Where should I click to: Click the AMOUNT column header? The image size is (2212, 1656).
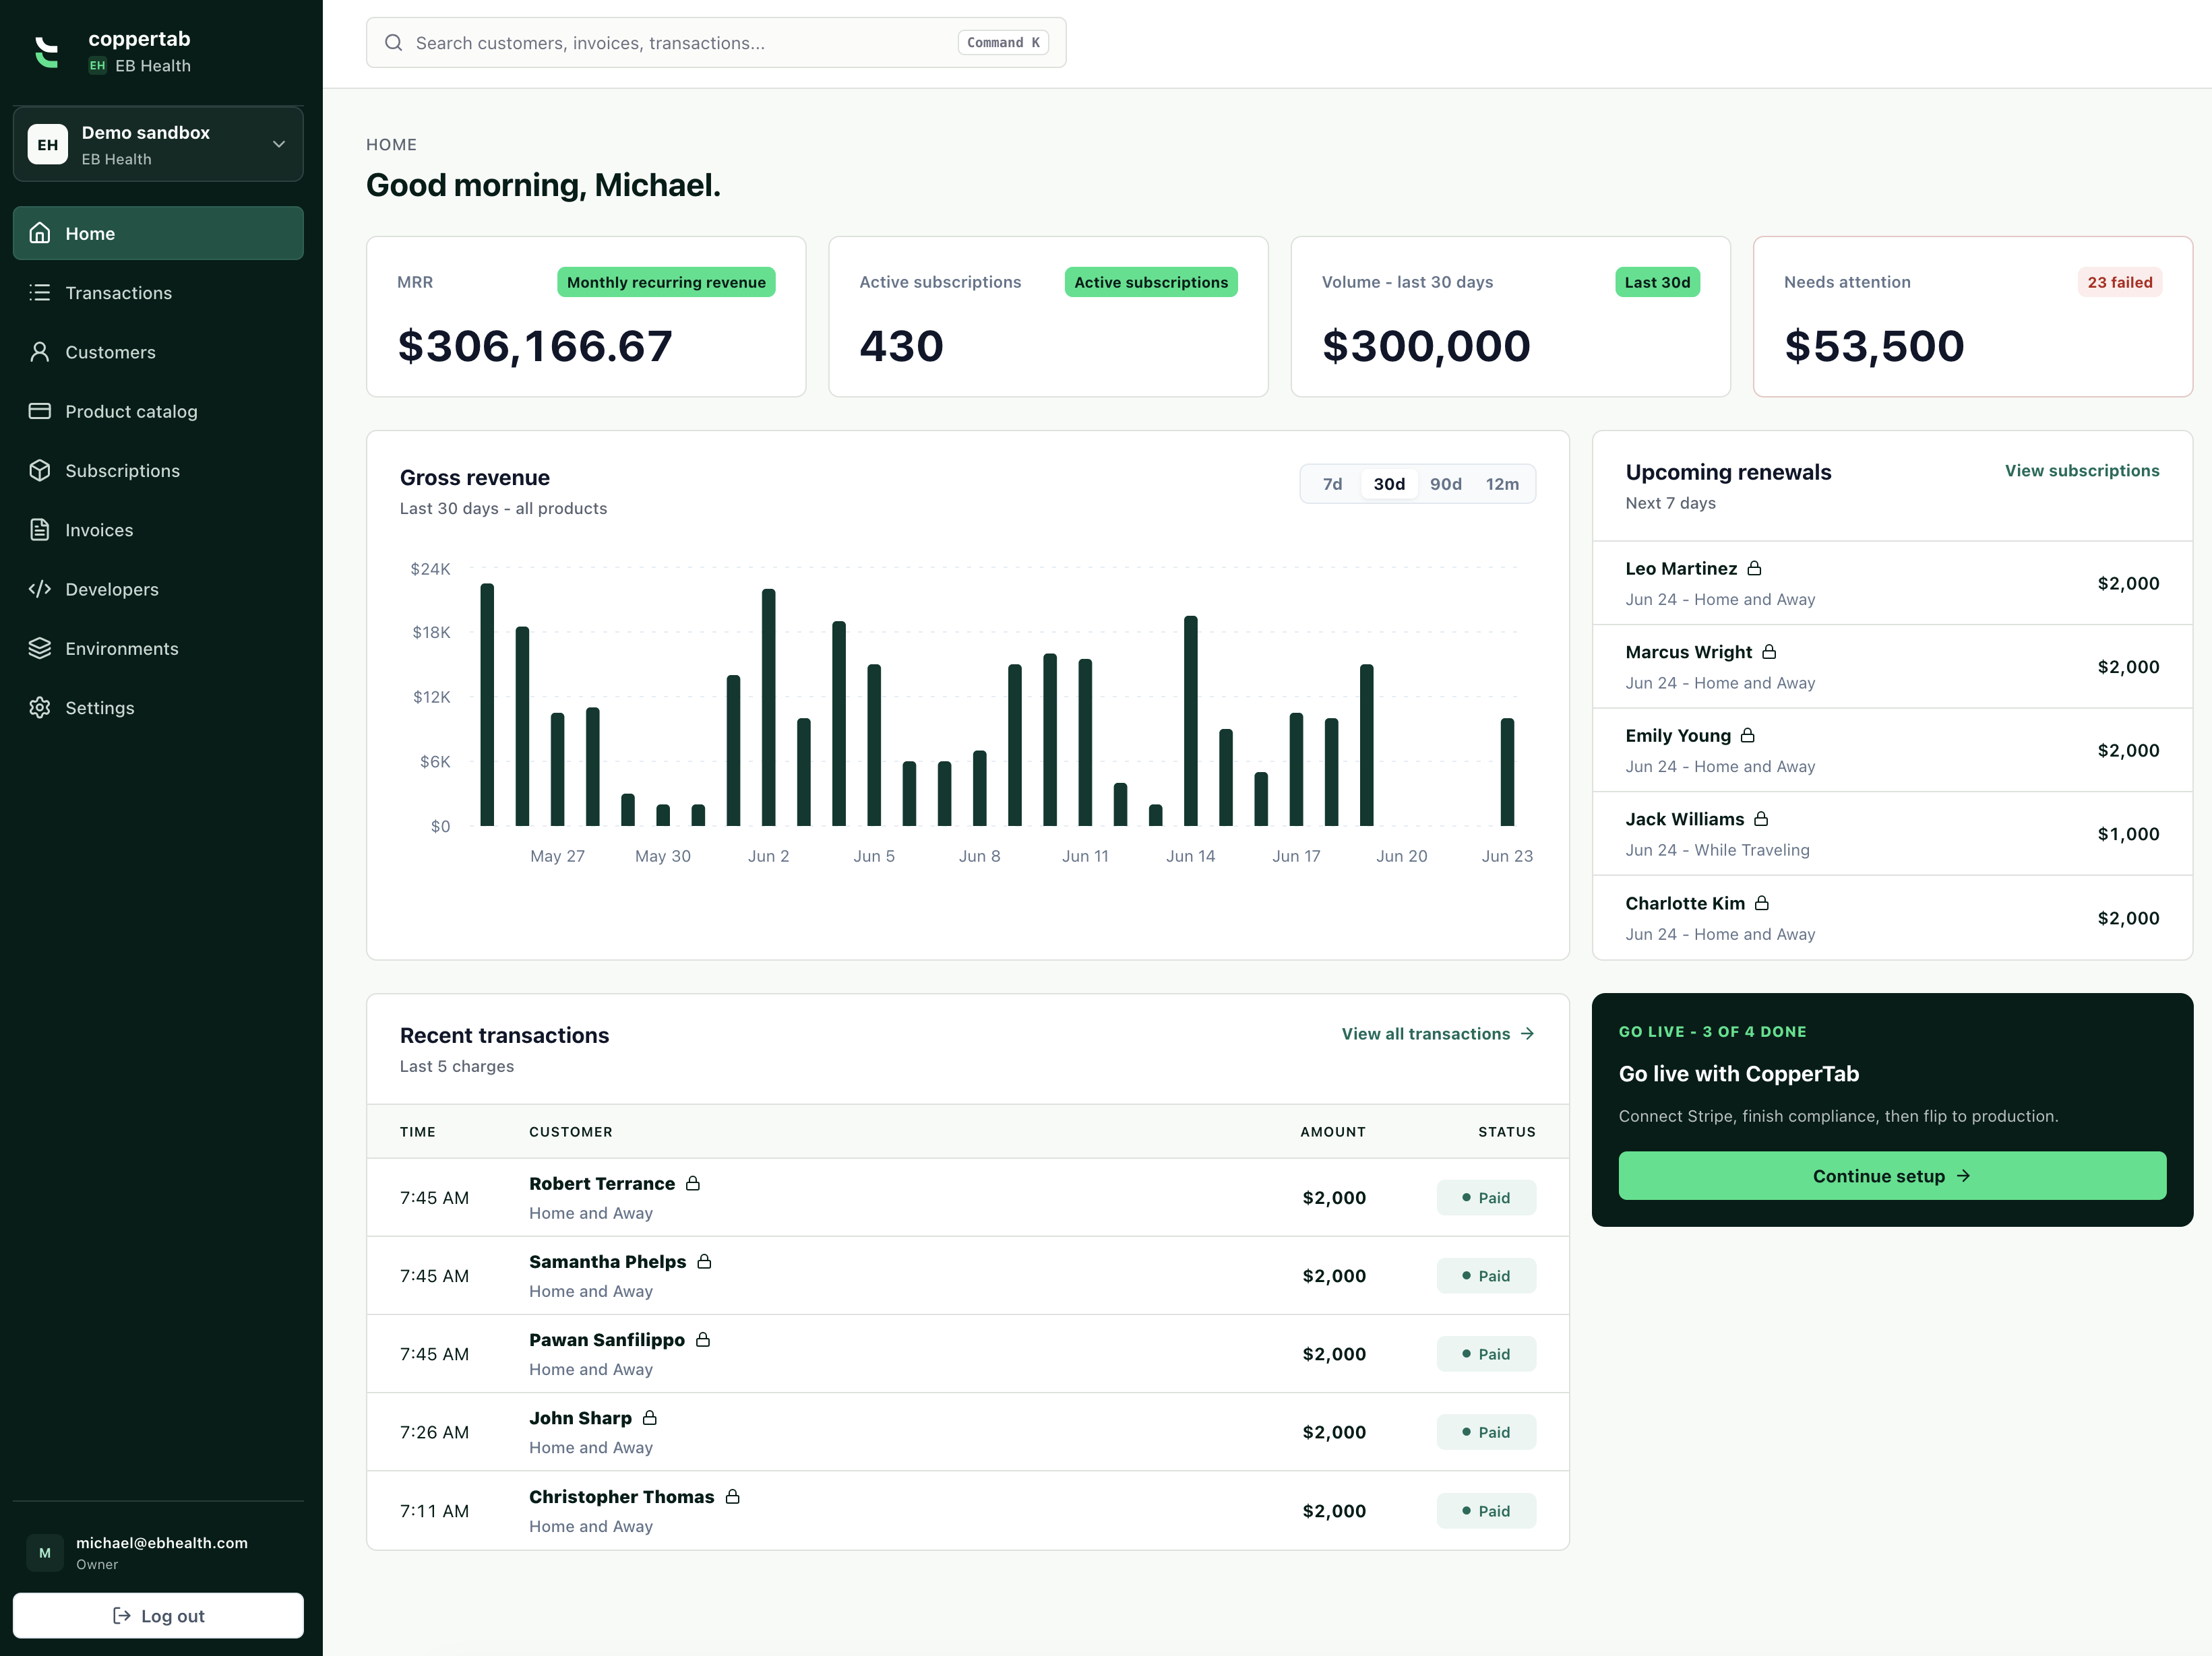(x=1332, y=1131)
